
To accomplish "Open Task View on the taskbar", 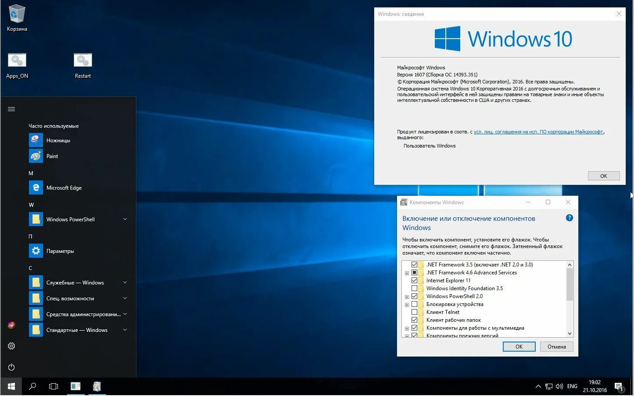I will pos(54,386).
